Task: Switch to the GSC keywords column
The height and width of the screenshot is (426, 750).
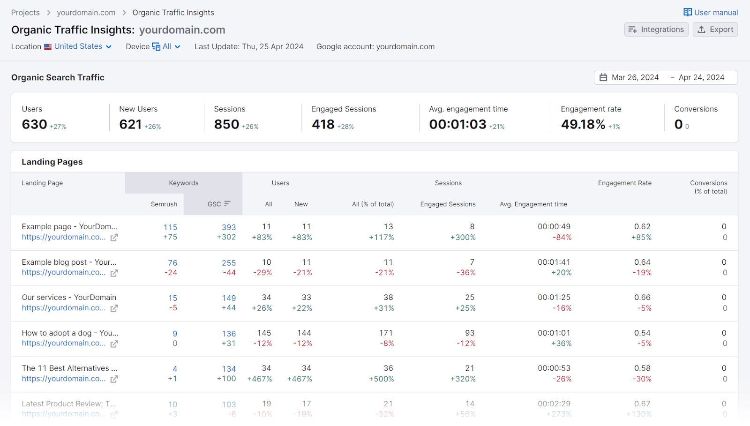Action: coord(213,203)
